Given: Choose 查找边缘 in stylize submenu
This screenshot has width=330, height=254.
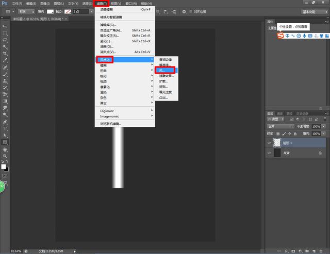Looking at the screenshot, I should 166,60.
